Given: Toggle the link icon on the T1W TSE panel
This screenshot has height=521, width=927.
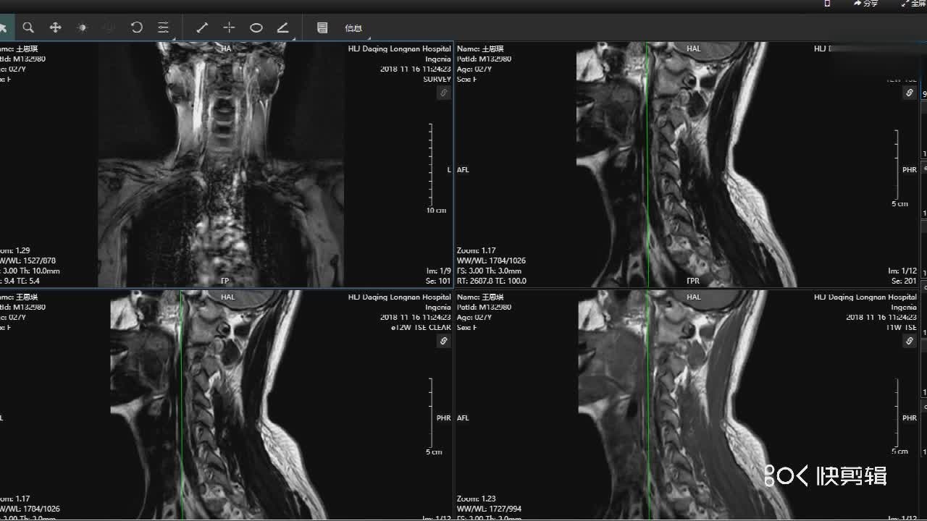Looking at the screenshot, I should (x=910, y=342).
